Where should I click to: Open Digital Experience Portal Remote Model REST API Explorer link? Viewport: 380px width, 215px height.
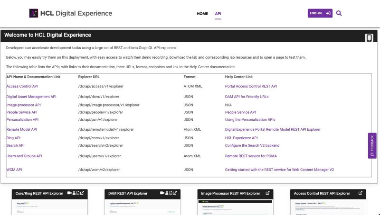(273, 129)
